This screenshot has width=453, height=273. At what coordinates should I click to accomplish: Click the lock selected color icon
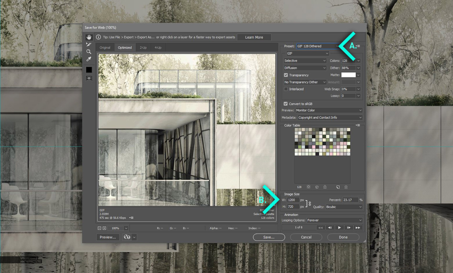pos(325,187)
